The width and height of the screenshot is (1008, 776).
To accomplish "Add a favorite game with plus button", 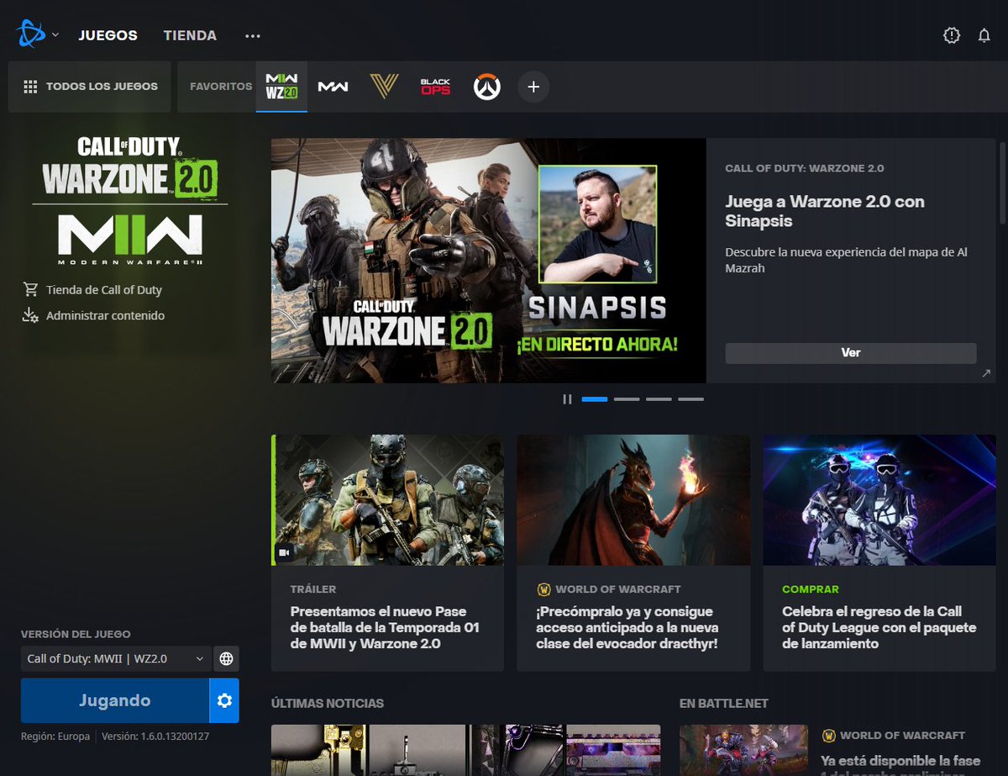I will 533,87.
